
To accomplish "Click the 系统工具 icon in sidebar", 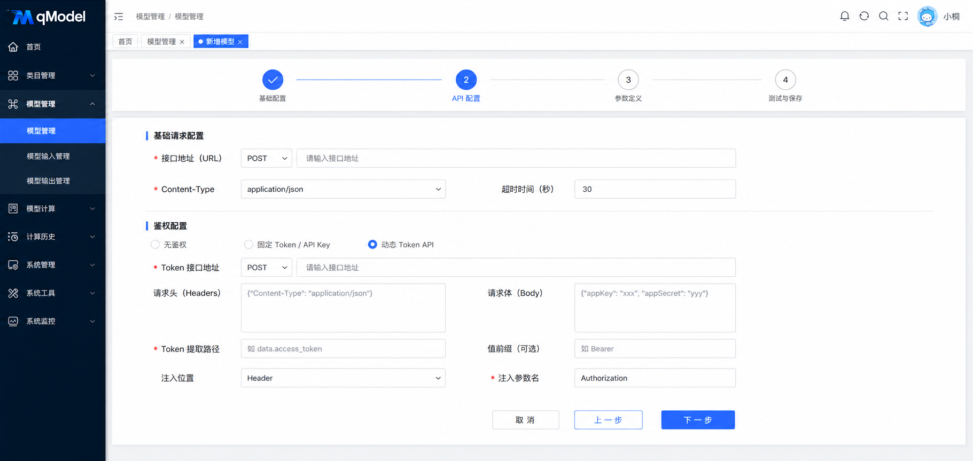I will coord(13,293).
